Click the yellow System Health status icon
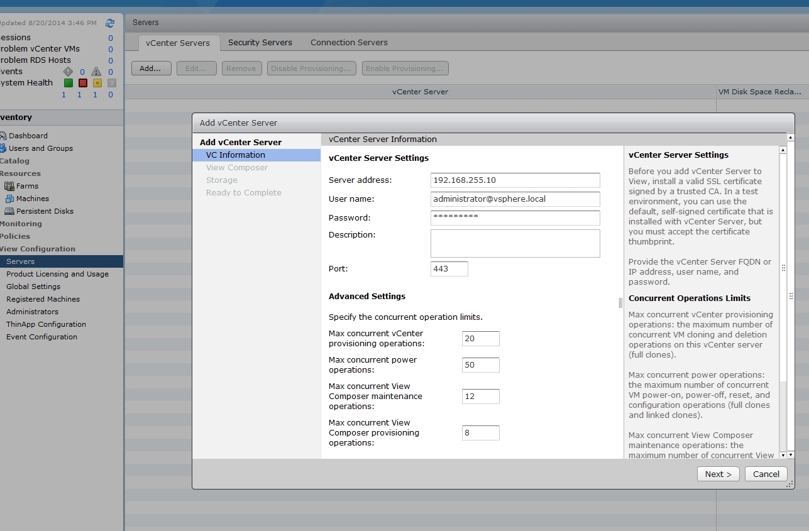The height and width of the screenshot is (531, 809). pos(97,83)
